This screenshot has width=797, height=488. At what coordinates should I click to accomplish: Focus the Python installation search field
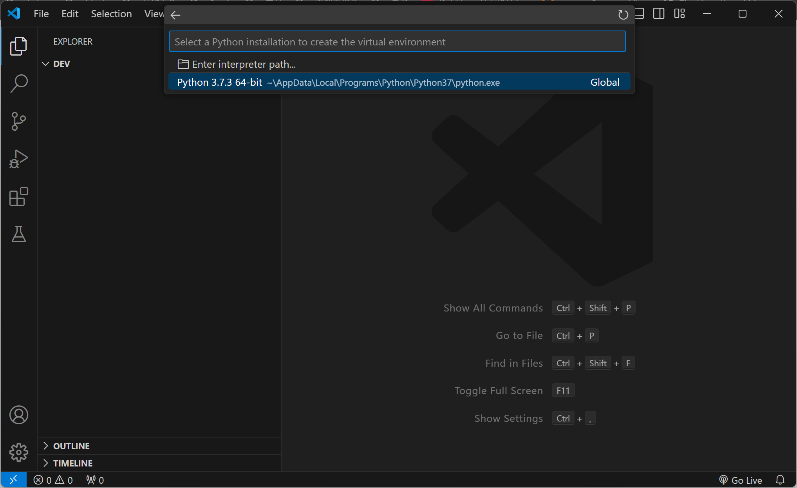397,42
